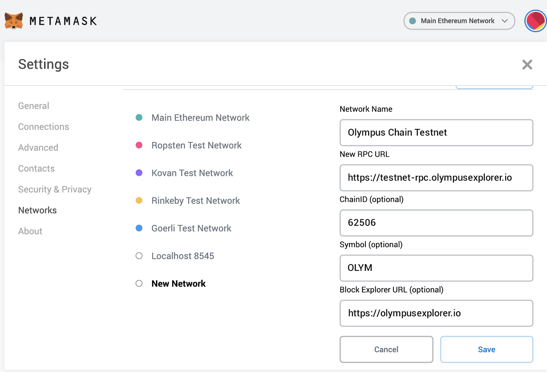Click the purple dot beside Kovan Test Network

coord(139,173)
